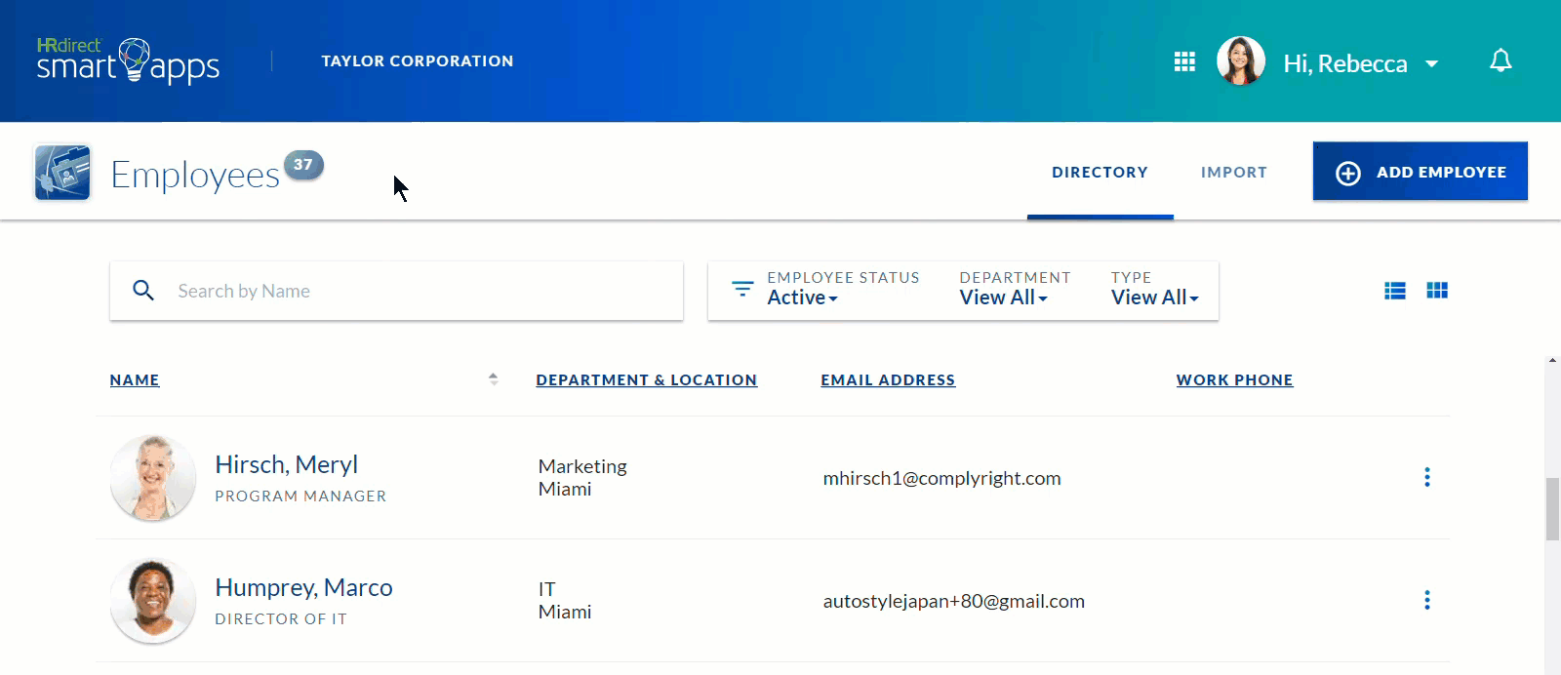Click the Marketing Miami department cell
Viewport: 1561px width, 675px height.
tap(582, 477)
